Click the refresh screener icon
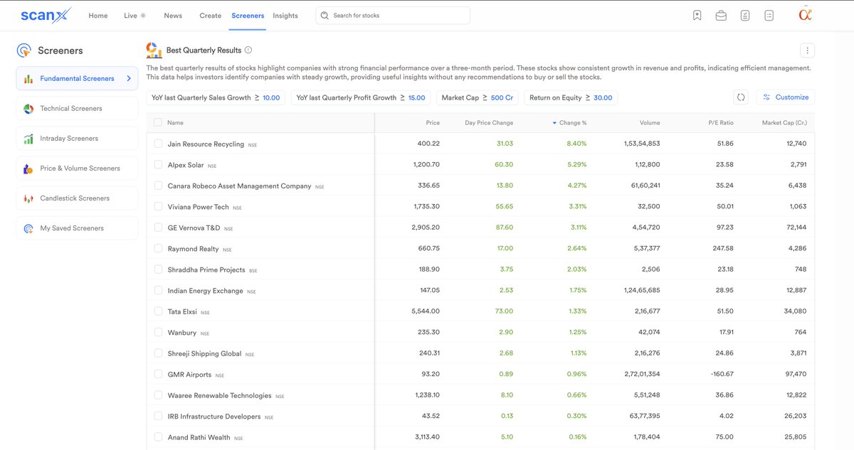 (x=741, y=97)
